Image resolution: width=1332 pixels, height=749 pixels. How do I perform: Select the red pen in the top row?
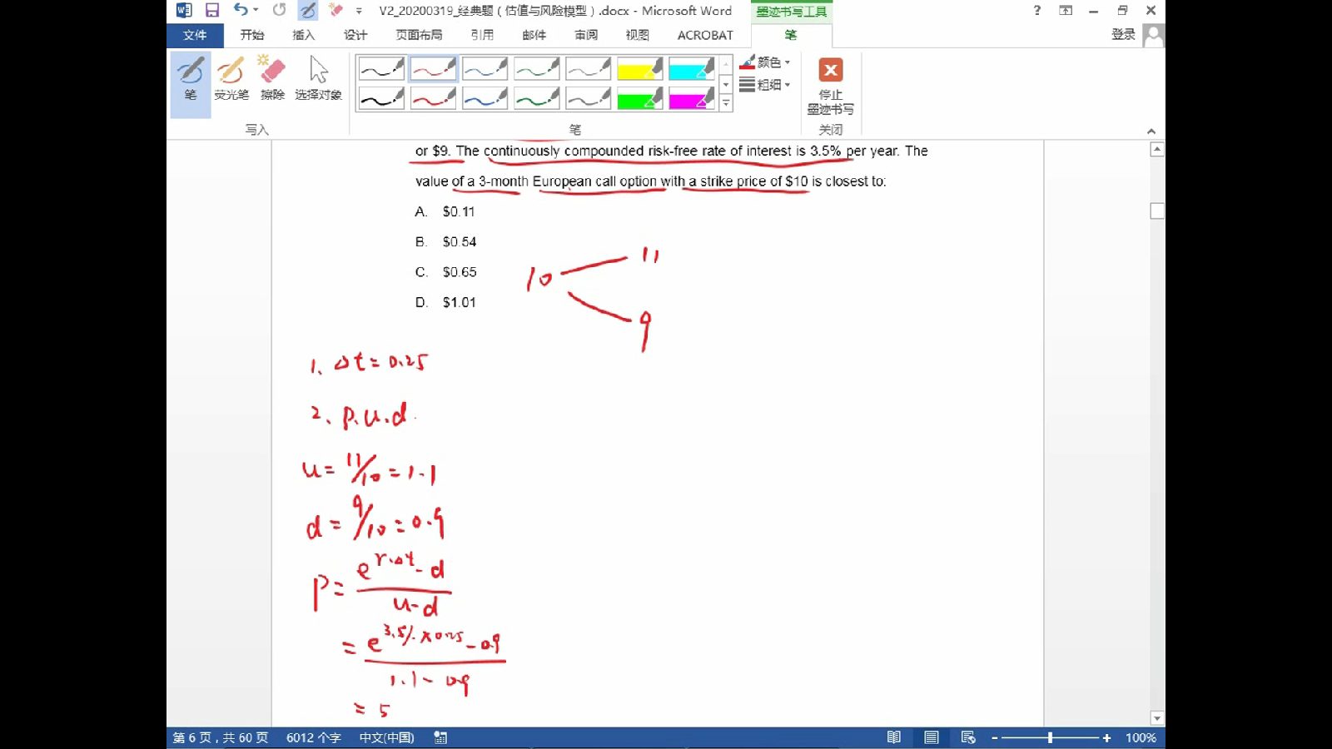pos(433,68)
